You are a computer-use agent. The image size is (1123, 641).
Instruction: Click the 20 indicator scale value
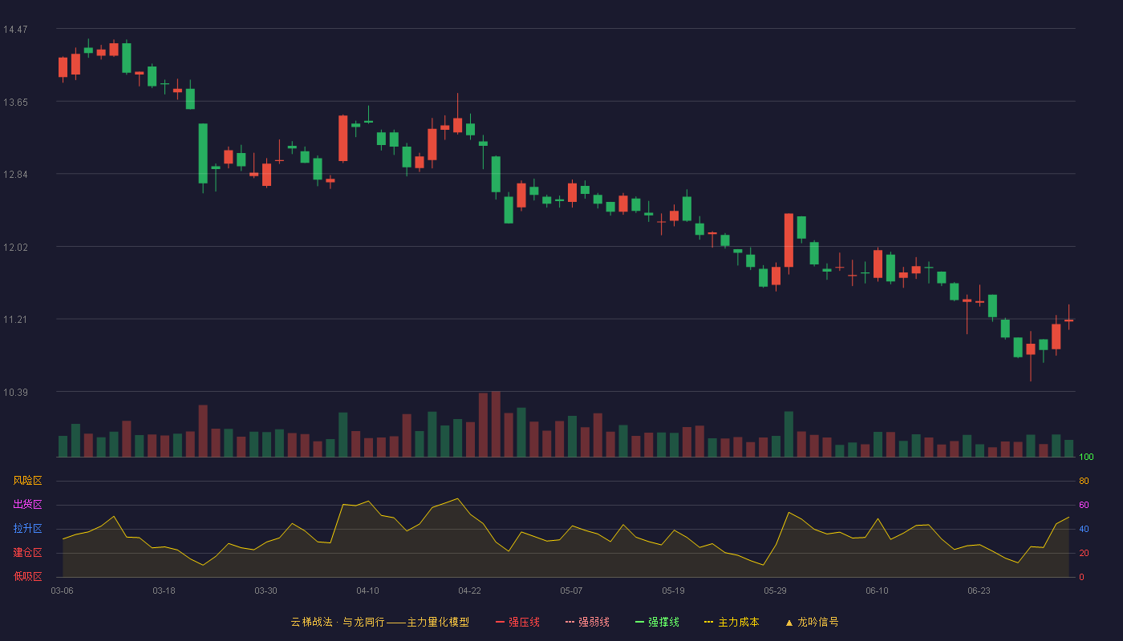pyautogui.click(x=1084, y=553)
